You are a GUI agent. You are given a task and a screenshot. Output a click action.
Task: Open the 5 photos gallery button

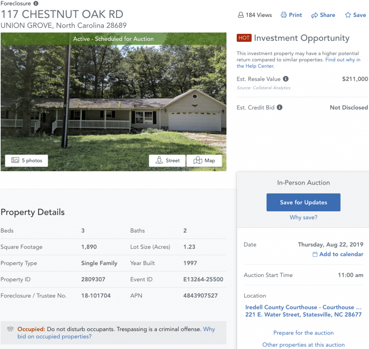27,160
